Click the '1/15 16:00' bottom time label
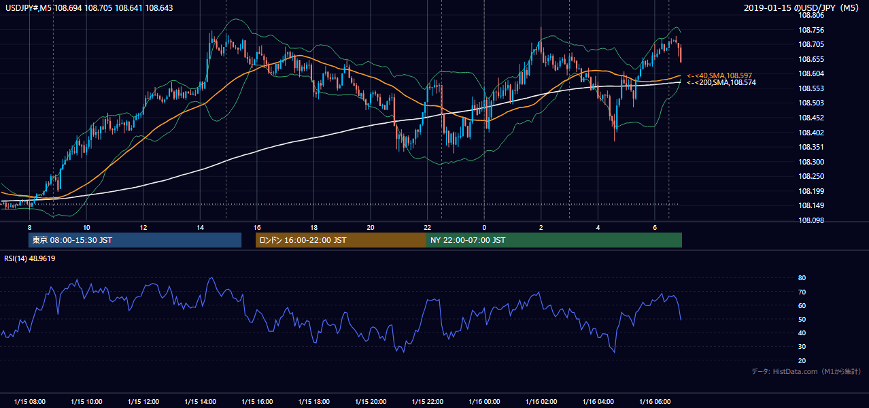This screenshot has height=408, width=869. coord(257,402)
